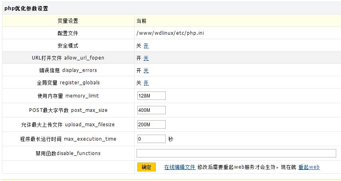Click the max_execution_time input box
341x181 pixels.
[x=151, y=139]
